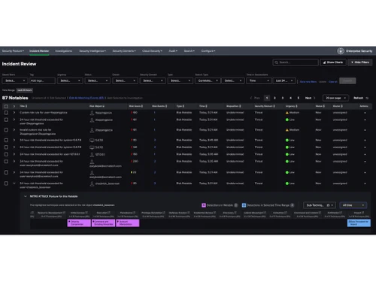The image size is (376, 282).
Task: Click the Hide Filters button
Action: click(360, 62)
